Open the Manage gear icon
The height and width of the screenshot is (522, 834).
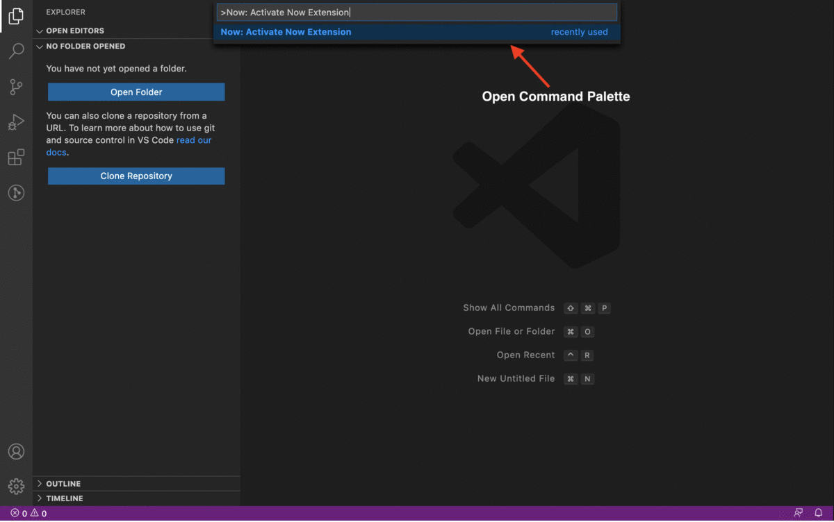point(16,486)
